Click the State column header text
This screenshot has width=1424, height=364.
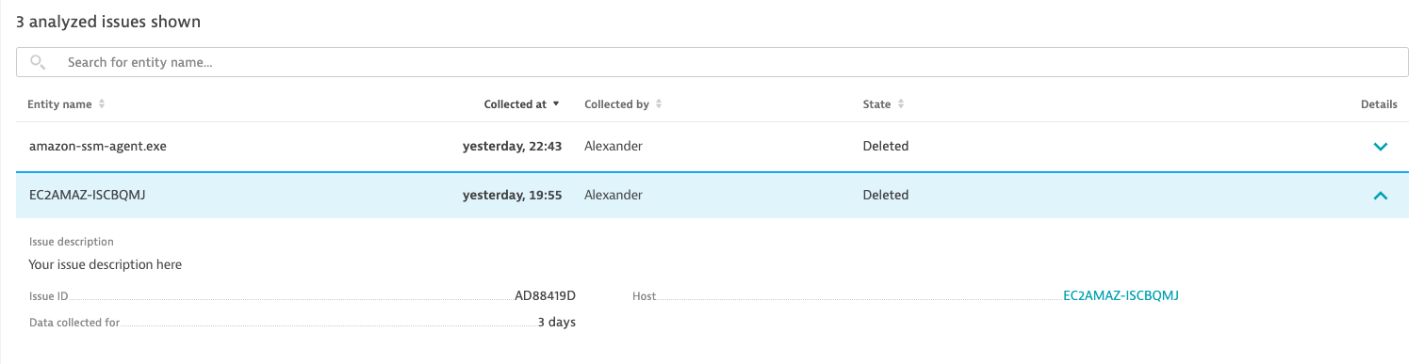pos(876,104)
